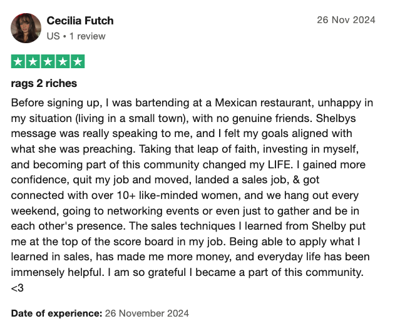Click the '1 review' count text
The height and width of the screenshot is (331, 395).
click(x=88, y=36)
